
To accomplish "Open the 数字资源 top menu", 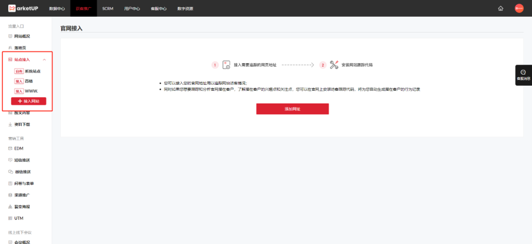I will coord(185,9).
